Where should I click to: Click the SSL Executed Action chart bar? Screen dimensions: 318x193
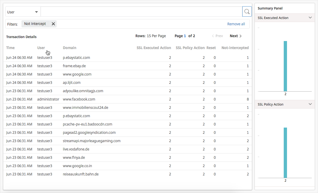click(x=285, y=66)
